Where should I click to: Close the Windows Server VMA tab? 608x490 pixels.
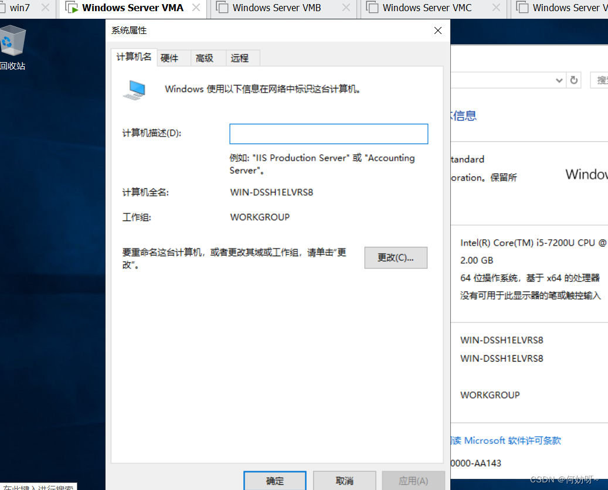[196, 8]
